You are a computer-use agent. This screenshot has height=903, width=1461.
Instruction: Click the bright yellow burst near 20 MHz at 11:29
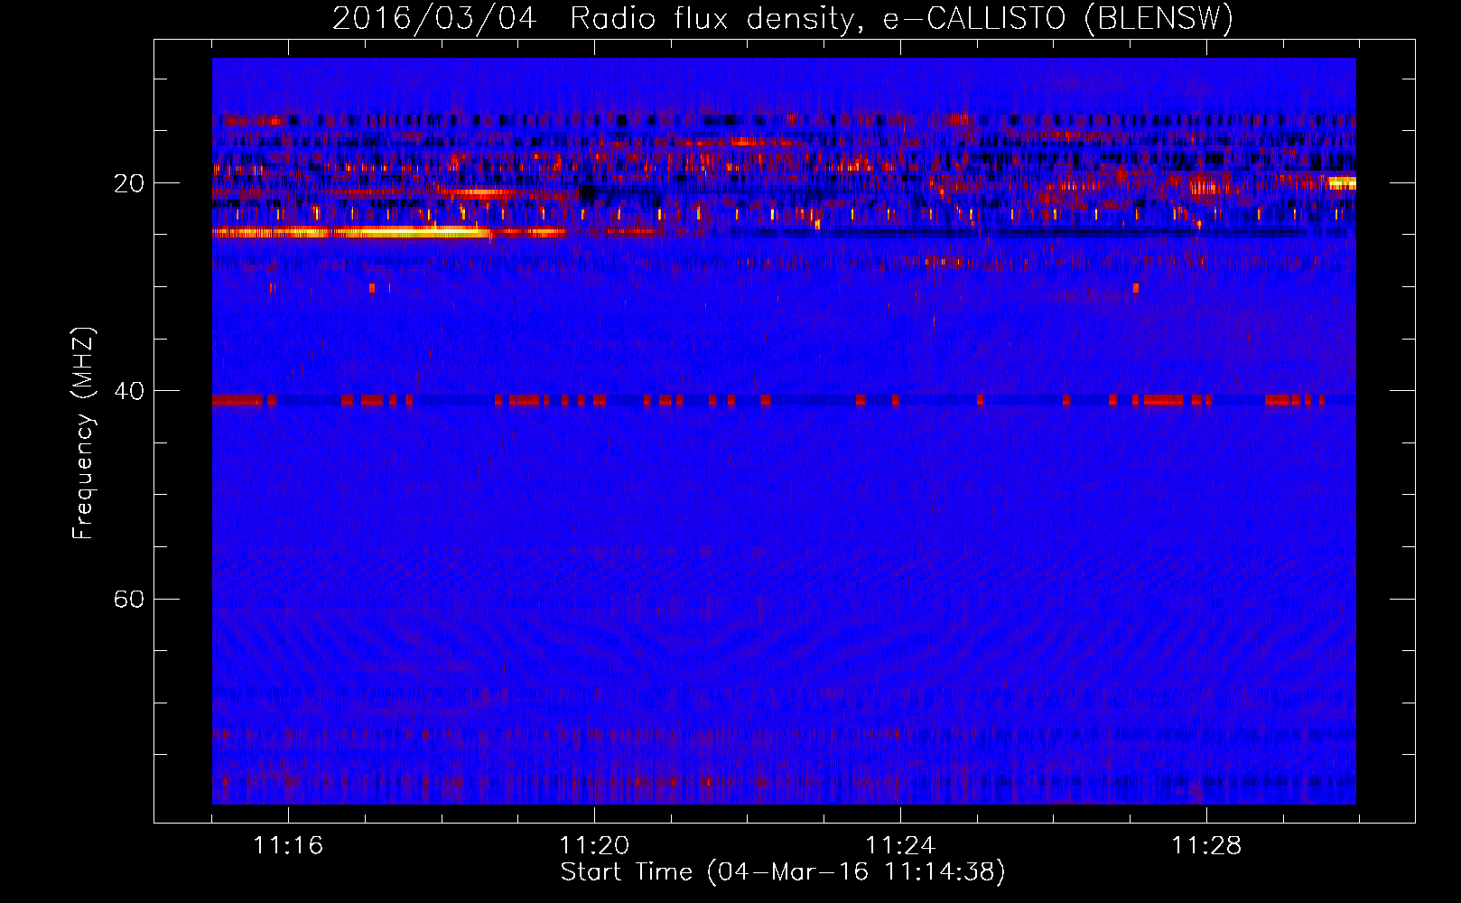point(1342,182)
